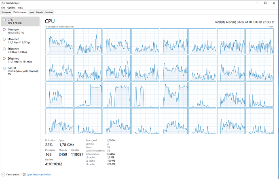
Task: Collapse view using Fewer details arrow icon
Action: [4, 175]
